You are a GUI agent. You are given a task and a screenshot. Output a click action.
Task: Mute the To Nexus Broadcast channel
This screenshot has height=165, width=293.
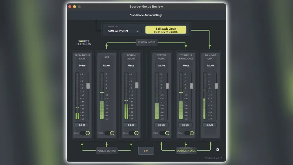click(x=186, y=65)
